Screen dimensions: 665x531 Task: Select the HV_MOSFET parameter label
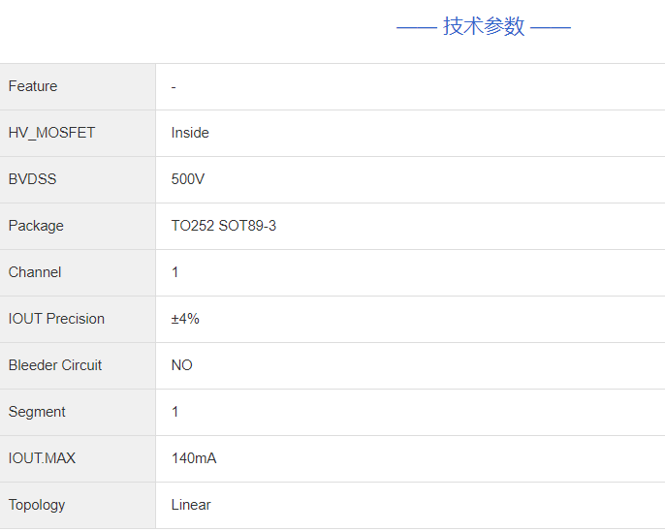51,133
